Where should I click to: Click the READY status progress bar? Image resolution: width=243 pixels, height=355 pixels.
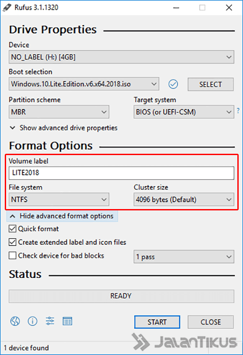121,296
